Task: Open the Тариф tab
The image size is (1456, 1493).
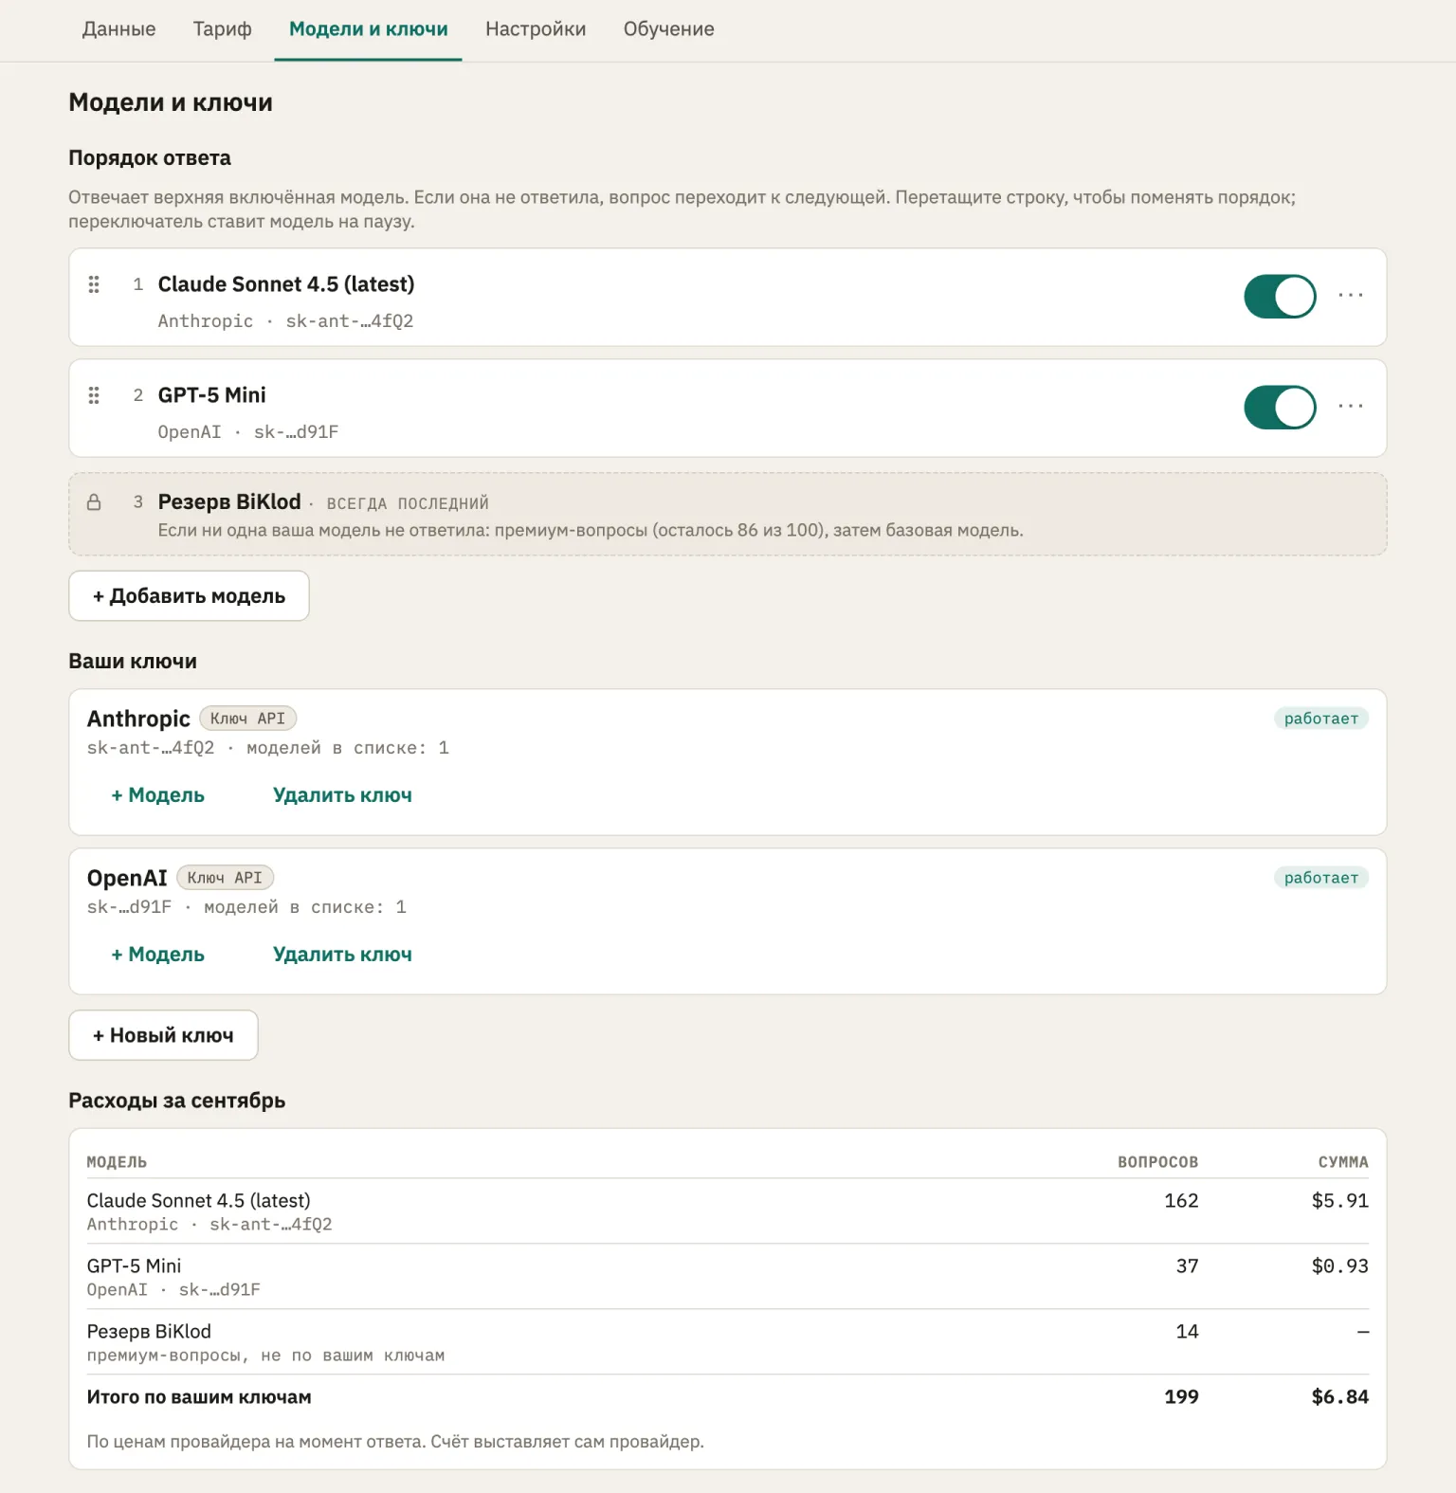Action: [223, 29]
